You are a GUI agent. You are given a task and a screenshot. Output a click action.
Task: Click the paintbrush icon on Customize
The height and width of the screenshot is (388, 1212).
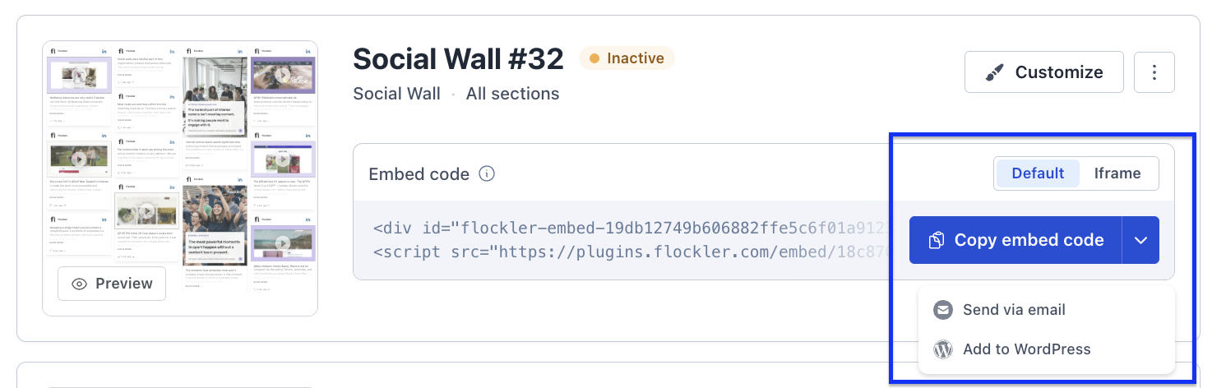click(x=994, y=72)
